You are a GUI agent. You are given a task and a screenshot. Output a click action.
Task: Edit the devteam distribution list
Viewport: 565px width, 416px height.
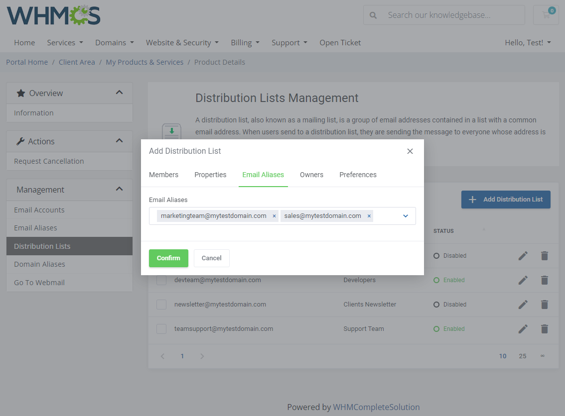pyautogui.click(x=523, y=280)
